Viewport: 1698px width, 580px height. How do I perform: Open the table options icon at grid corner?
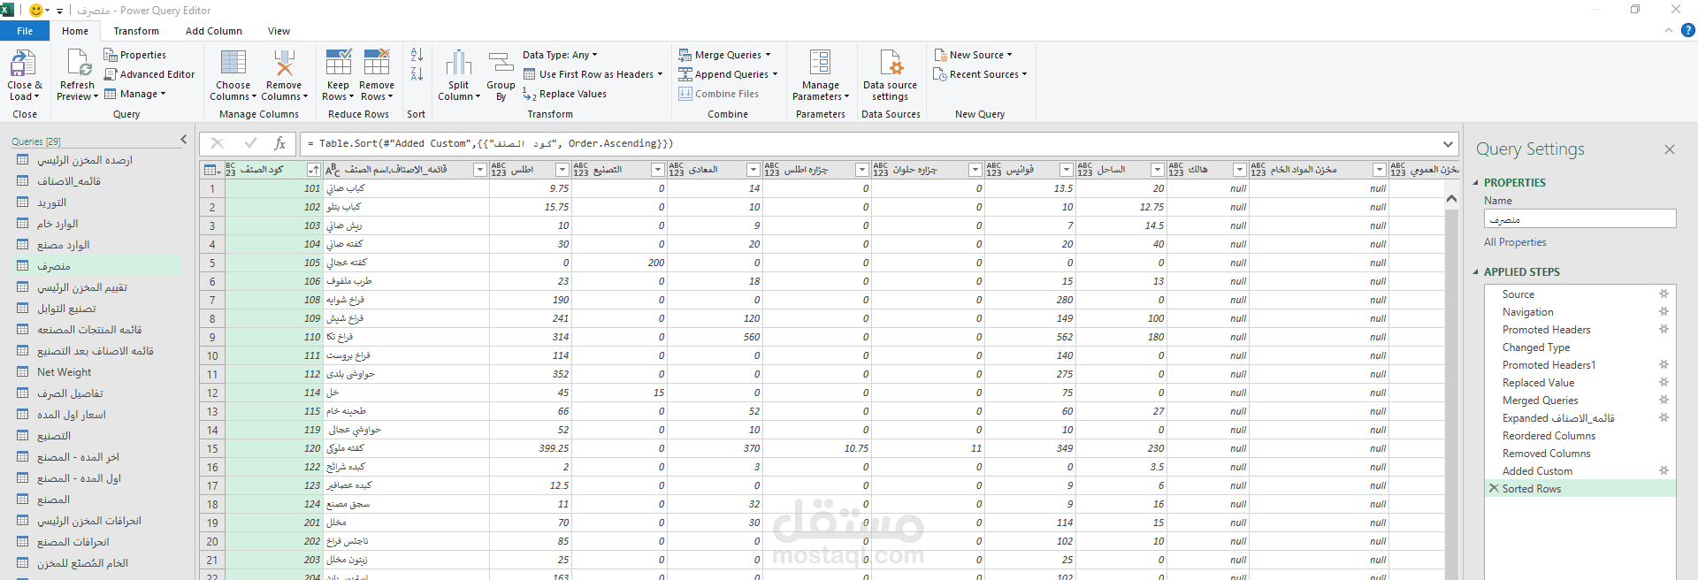click(x=212, y=170)
